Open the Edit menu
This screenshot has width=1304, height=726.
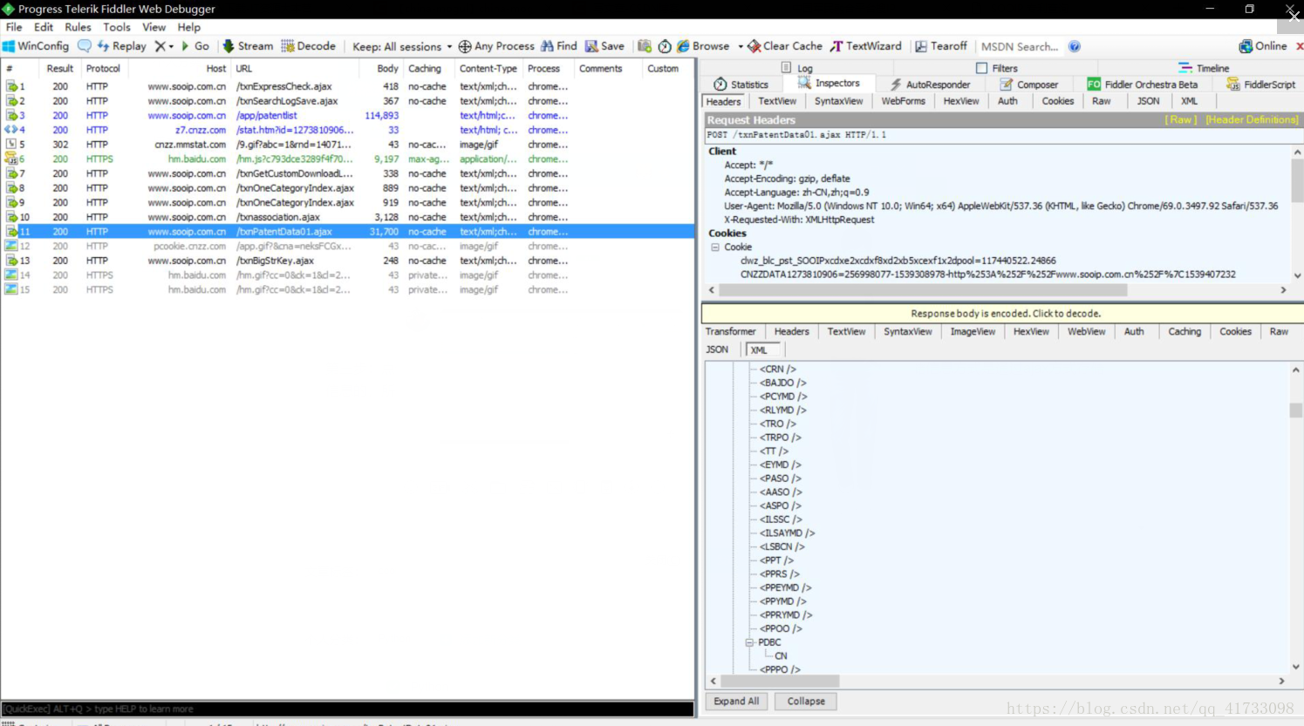coord(44,27)
